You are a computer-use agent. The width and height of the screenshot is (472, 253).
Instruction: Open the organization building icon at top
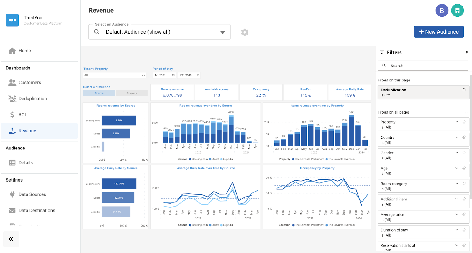pyautogui.click(x=457, y=11)
